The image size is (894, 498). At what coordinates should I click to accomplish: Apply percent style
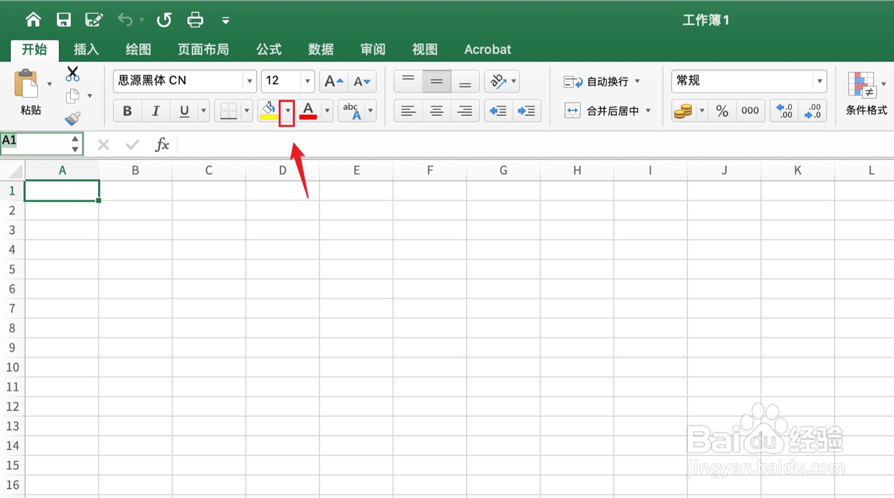722,111
